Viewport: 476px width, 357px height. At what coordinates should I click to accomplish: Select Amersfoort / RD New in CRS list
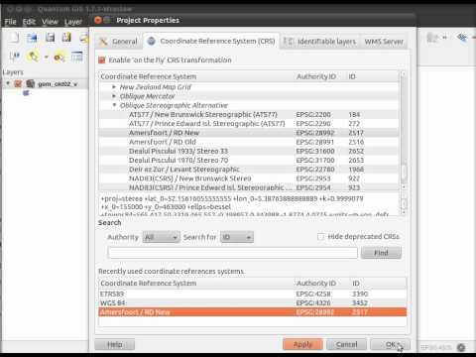pos(249,133)
